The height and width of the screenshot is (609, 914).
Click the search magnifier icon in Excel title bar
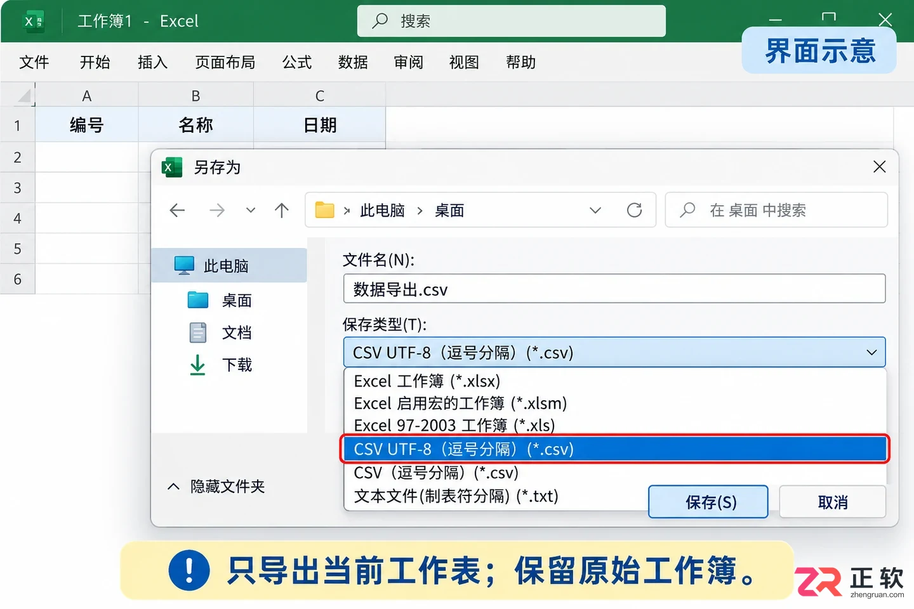click(380, 21)
